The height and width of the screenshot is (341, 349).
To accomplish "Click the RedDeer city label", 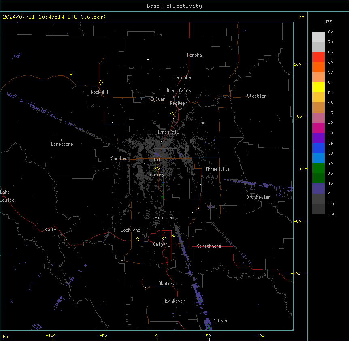I will [179, 103].
